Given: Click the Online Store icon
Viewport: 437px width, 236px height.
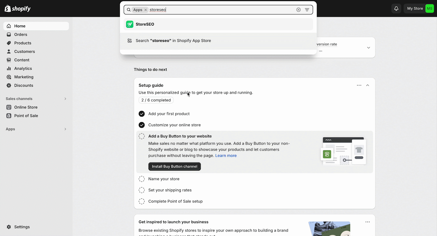Looking at the screenshot, I should (9, 107).
